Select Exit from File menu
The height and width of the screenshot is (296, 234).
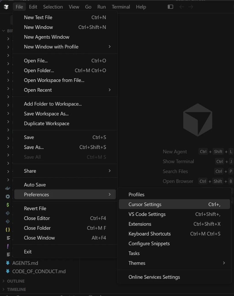pos(65,252)
